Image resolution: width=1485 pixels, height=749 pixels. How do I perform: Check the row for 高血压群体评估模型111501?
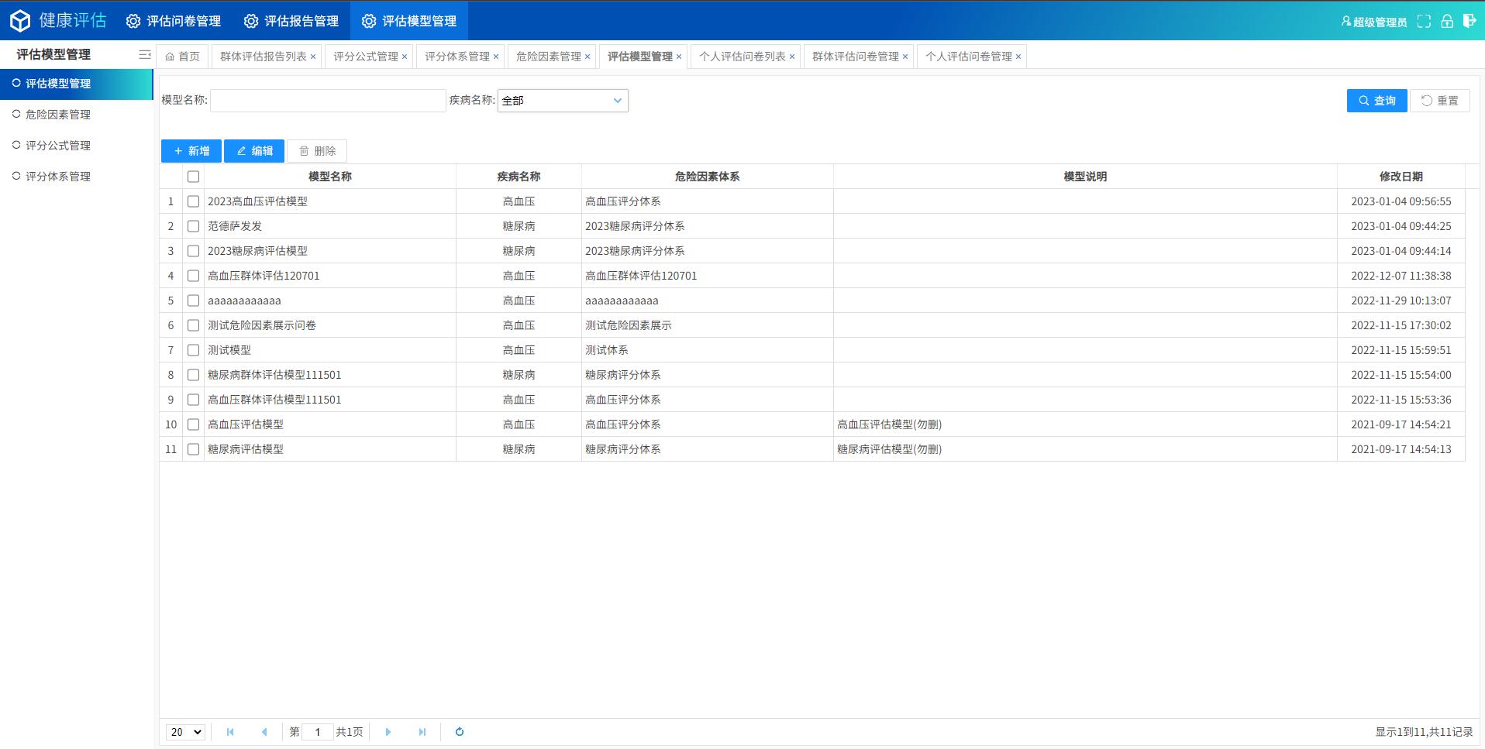click(194, 400)
